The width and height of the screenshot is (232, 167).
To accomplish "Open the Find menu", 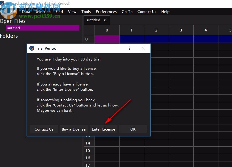I will 59,12.
